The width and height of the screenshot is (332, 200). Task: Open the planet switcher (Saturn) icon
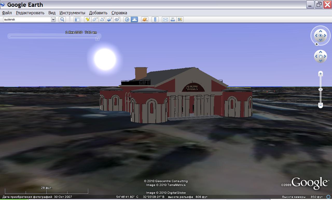click(x=145, y=19)
